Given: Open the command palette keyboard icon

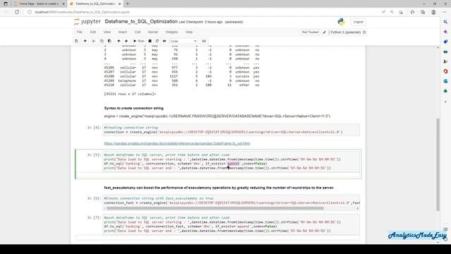Looking at the screenshot, I should [x=204, y=41].
